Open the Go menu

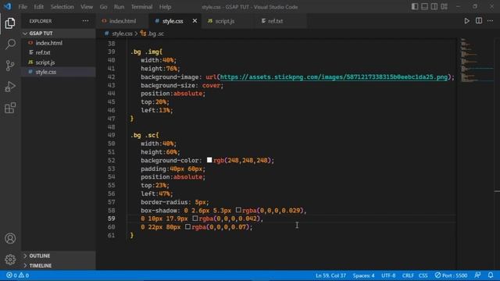[x=103, y=7]
